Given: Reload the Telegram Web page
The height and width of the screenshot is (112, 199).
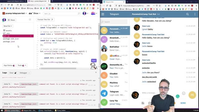Looking at the screenshot, I should coord(107,6).
